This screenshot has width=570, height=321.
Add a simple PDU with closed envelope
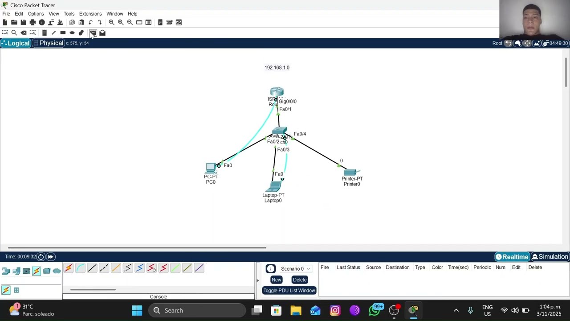pos(93,33)
